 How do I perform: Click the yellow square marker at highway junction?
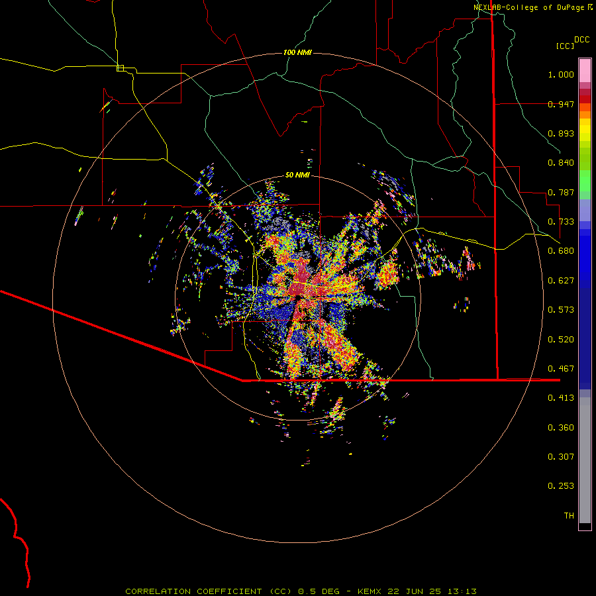pos(120,68)
